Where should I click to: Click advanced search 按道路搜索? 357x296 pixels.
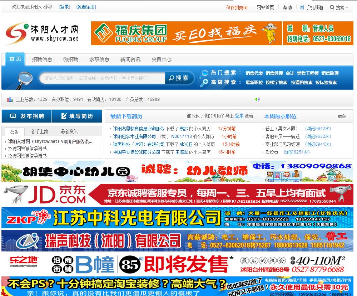pyautogui.click(x=302, y=83)
